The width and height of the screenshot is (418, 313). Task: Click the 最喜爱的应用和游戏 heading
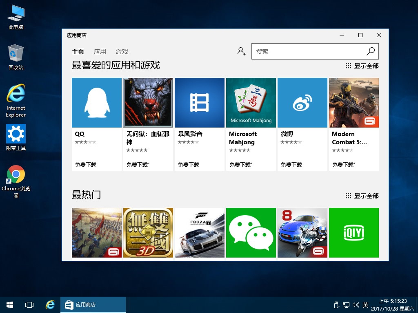(116, 65)
